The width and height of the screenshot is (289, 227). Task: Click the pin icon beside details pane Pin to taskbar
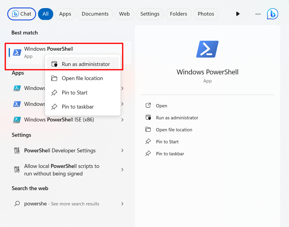(148, 153)
